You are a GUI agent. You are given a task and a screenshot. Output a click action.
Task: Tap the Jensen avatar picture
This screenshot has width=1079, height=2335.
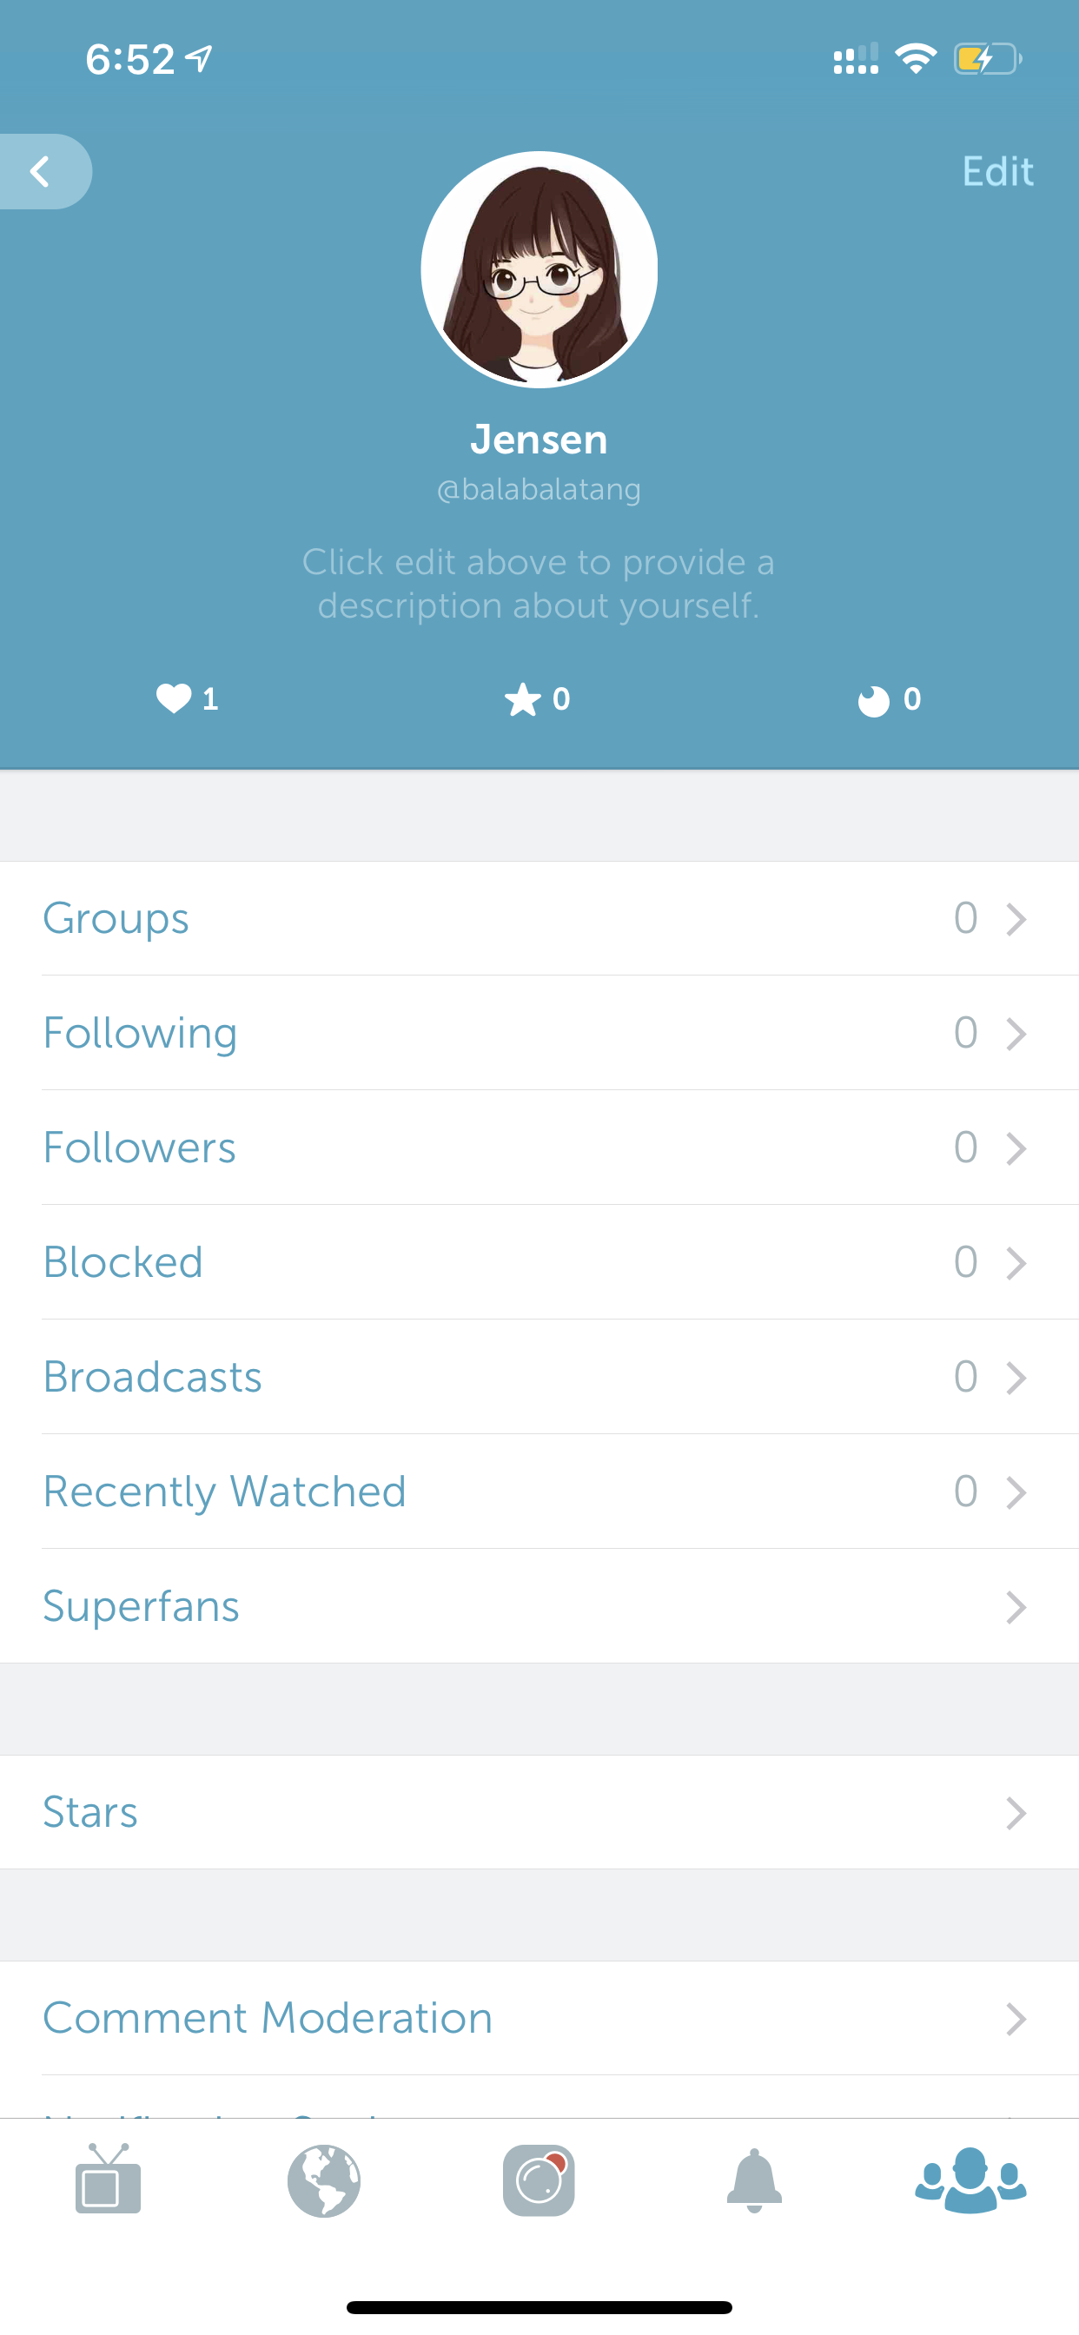[539, 269]
